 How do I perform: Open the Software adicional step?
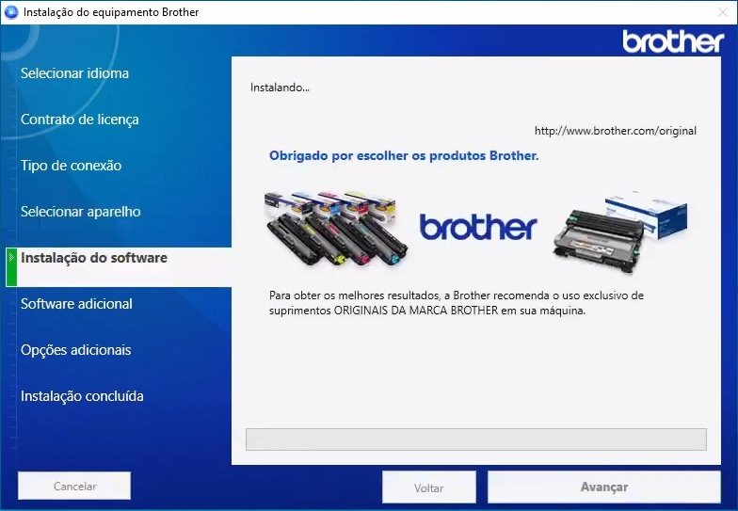76,304
